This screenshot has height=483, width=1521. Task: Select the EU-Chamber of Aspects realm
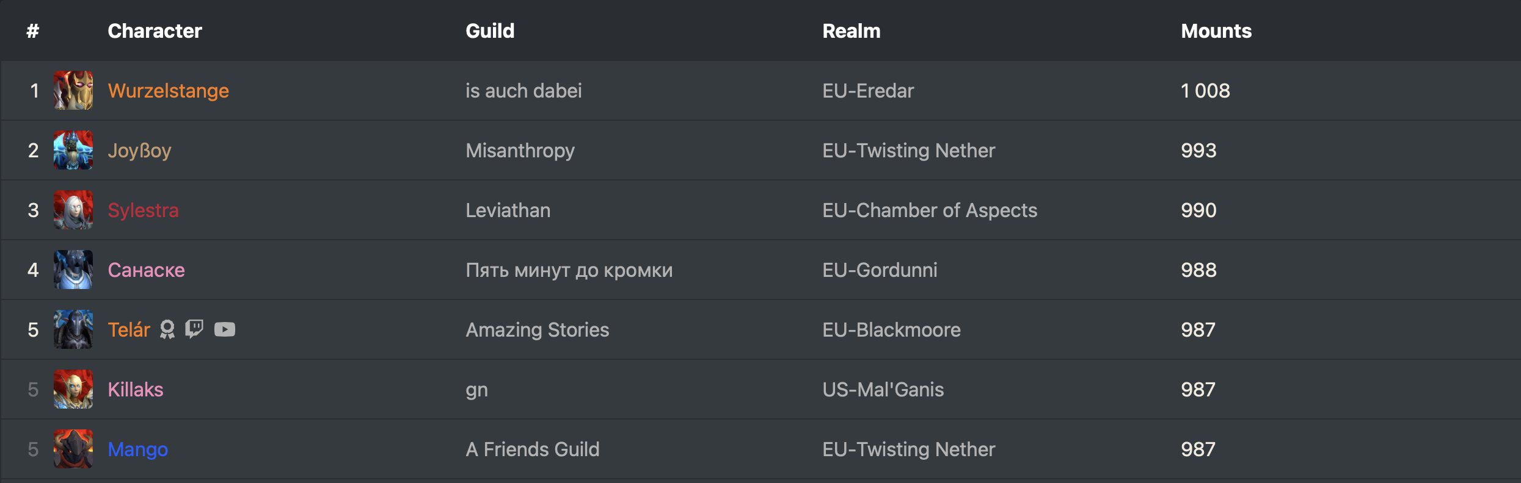(x=929, y=210)
